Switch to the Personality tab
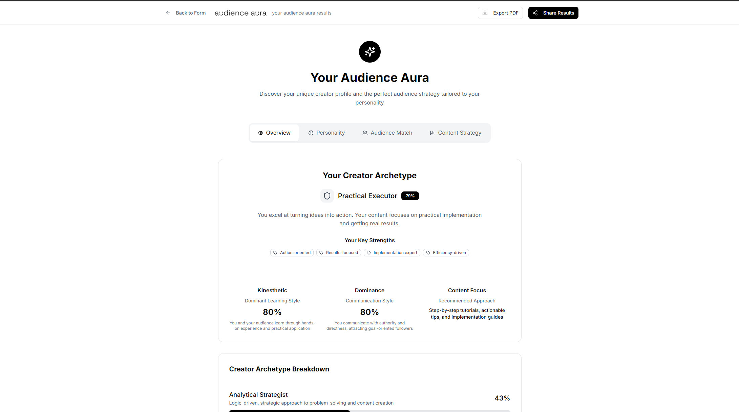The width and height of the screenshot is (739, 412). coord(326,133)
